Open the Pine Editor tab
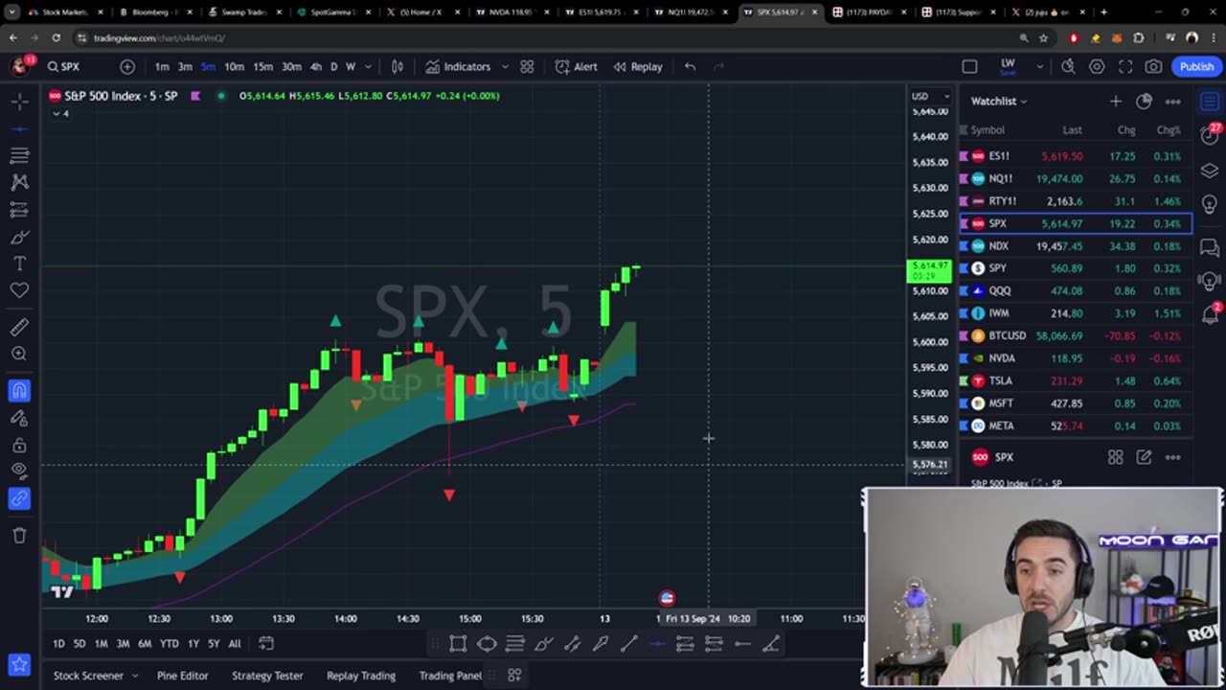 coord(182,676)
